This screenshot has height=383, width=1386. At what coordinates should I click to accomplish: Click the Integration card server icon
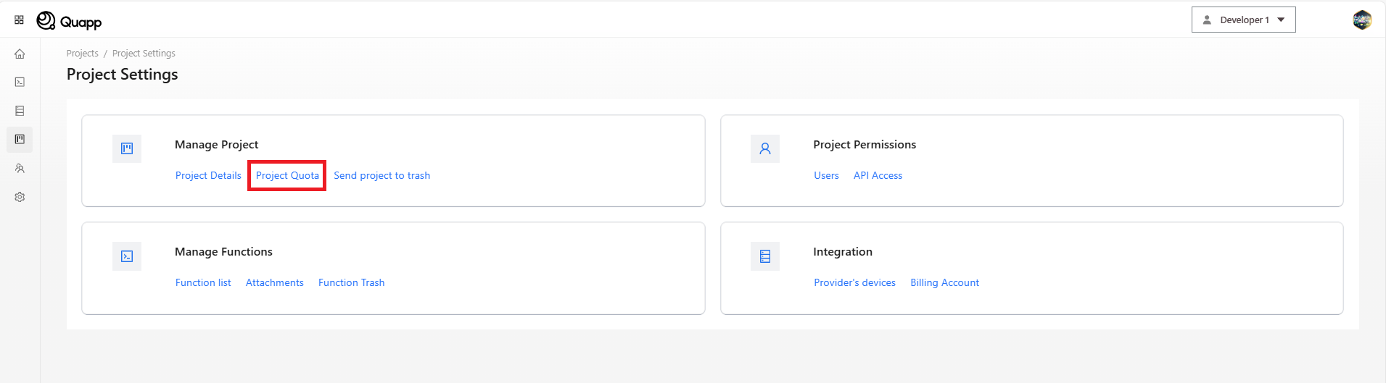pyautogui.click(x=765, y=256)
